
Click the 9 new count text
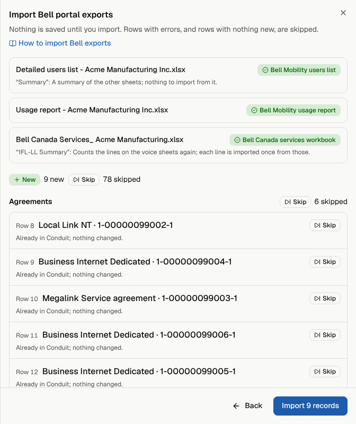point(54,180)
